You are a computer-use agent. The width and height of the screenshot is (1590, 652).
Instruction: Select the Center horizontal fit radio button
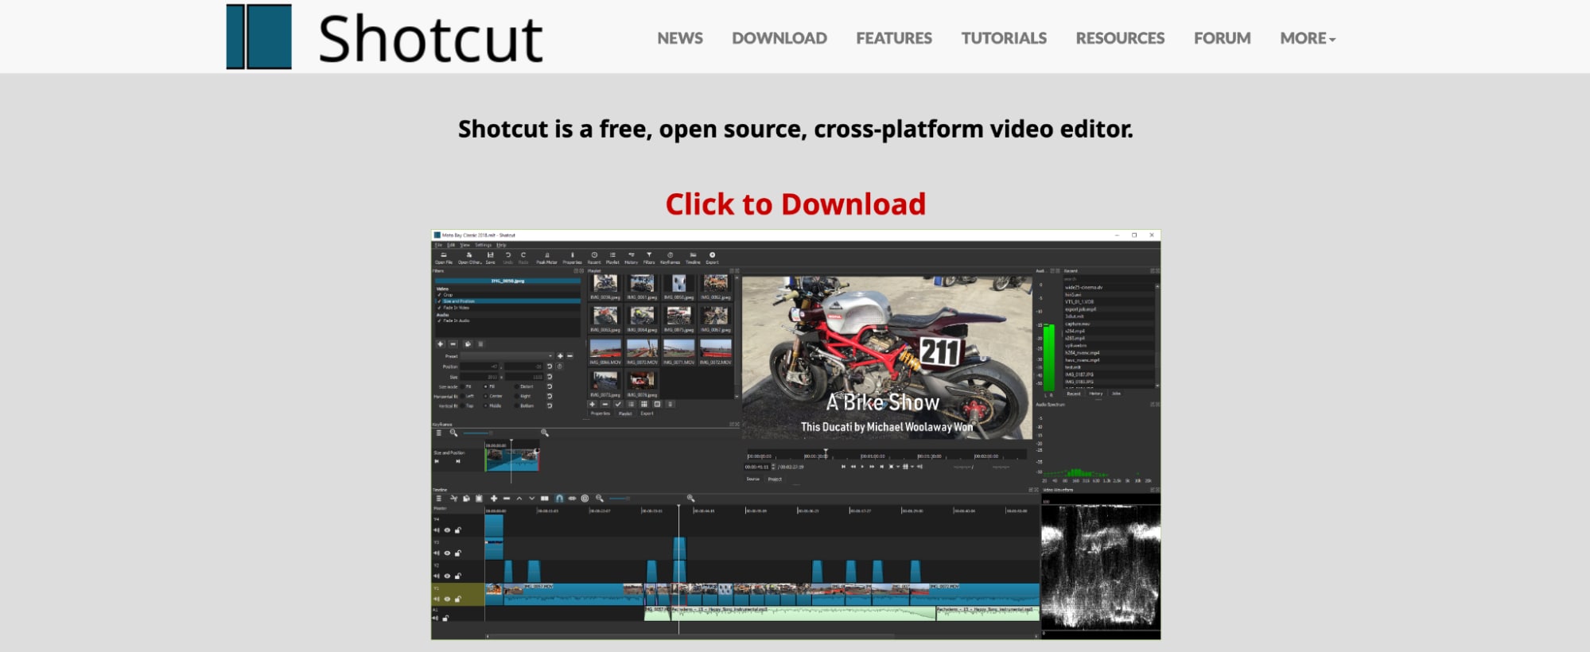(x=486, y=396)
